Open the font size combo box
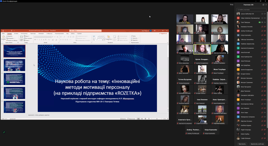Image resolution: width=268 pixels, height=146 pixels. point(49,37)
